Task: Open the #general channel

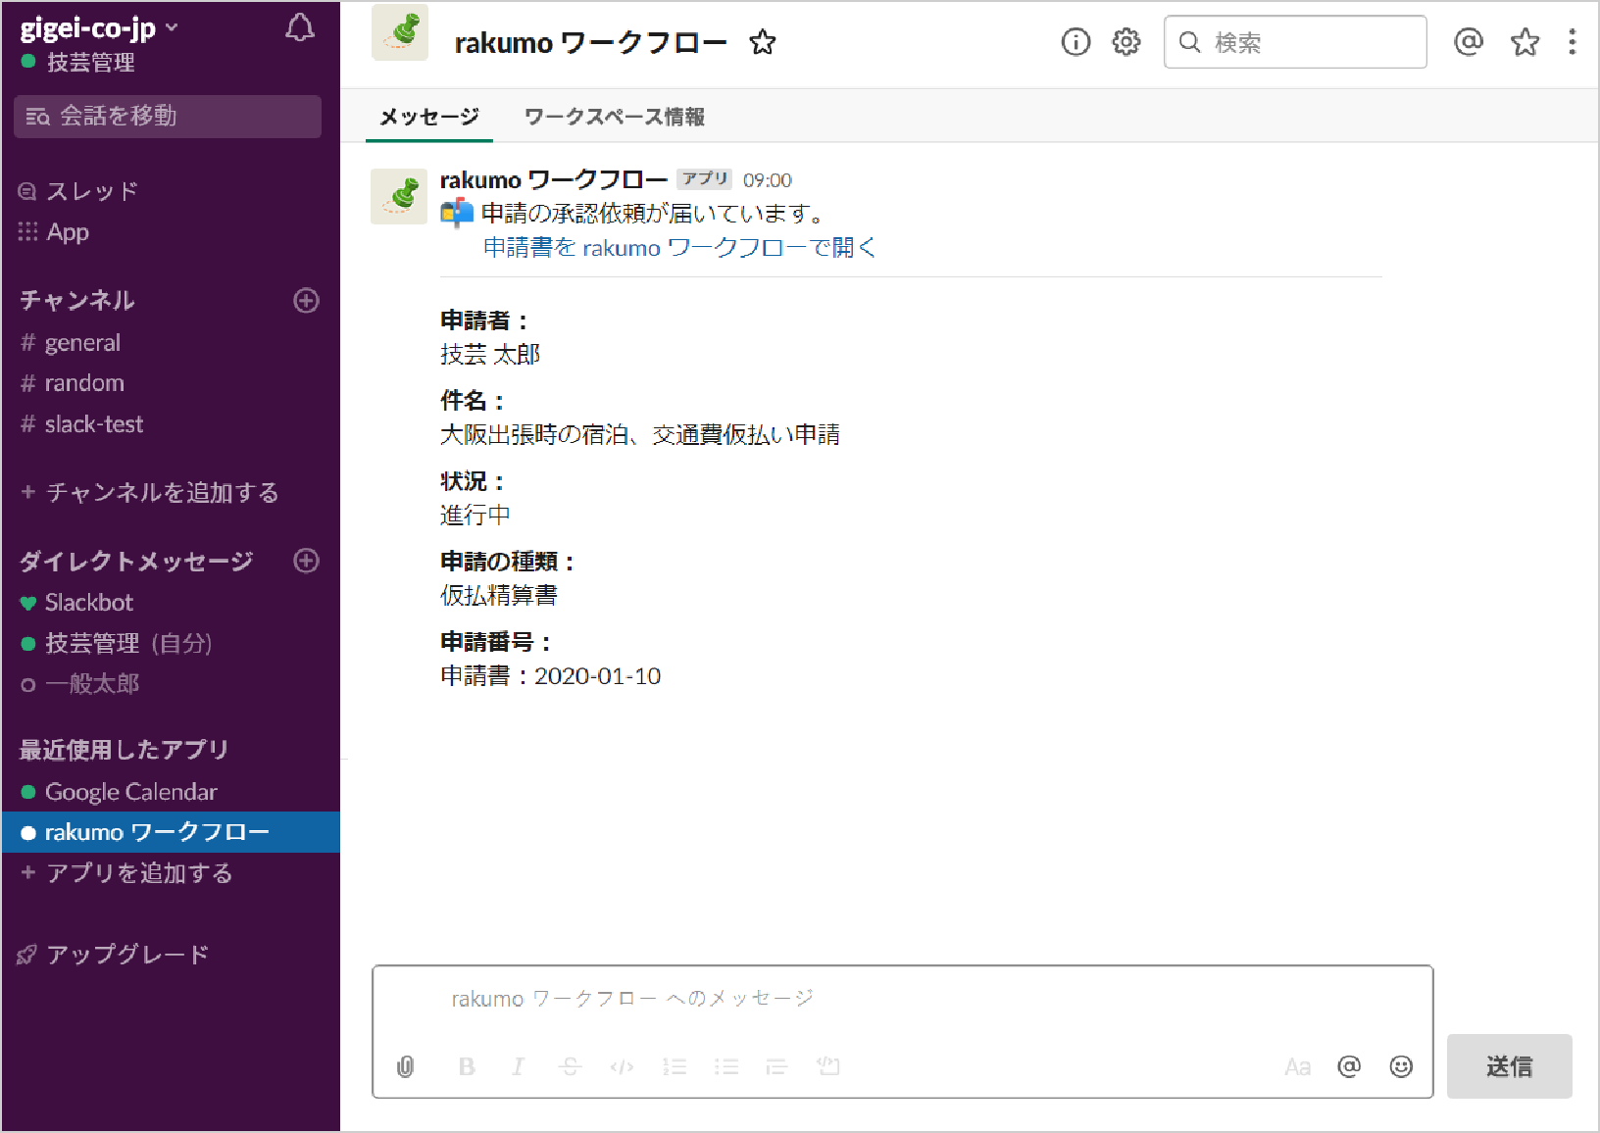Action: 71,343
